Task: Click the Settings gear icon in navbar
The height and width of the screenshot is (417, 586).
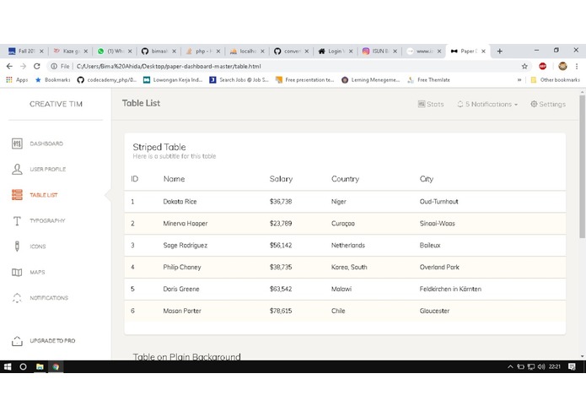Action: click(534, 104)
